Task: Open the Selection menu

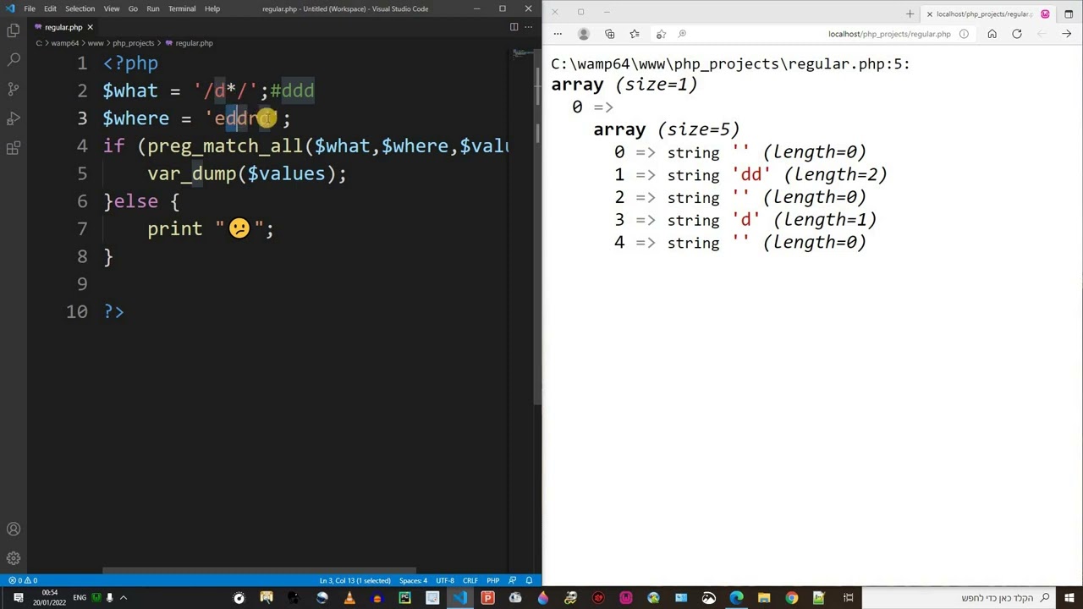Action: 80,8
